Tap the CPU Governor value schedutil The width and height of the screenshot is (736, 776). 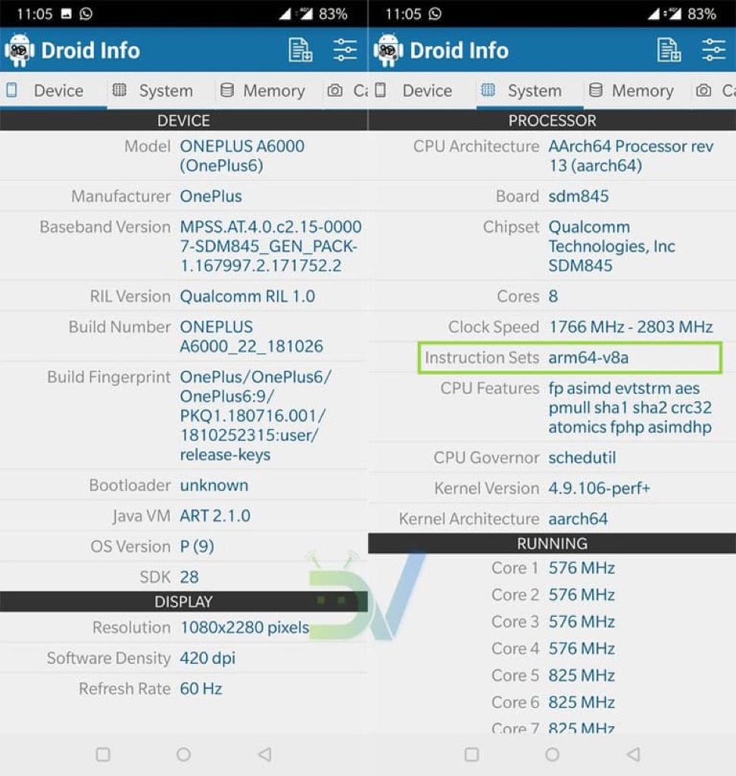click(x=582, y=458)
